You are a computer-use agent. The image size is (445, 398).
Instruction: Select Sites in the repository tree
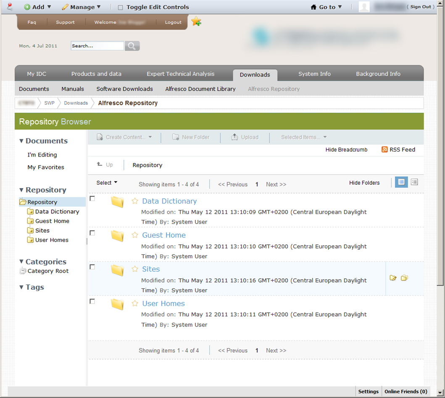[x=42, y=230]
